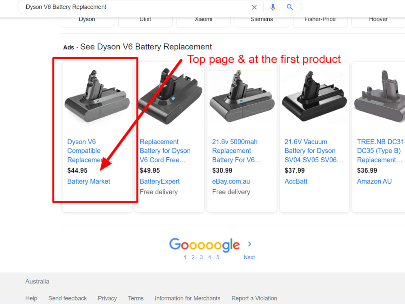Open the Amazon AU $36.99 product image

pyautogui.click(x=380, y=96)
